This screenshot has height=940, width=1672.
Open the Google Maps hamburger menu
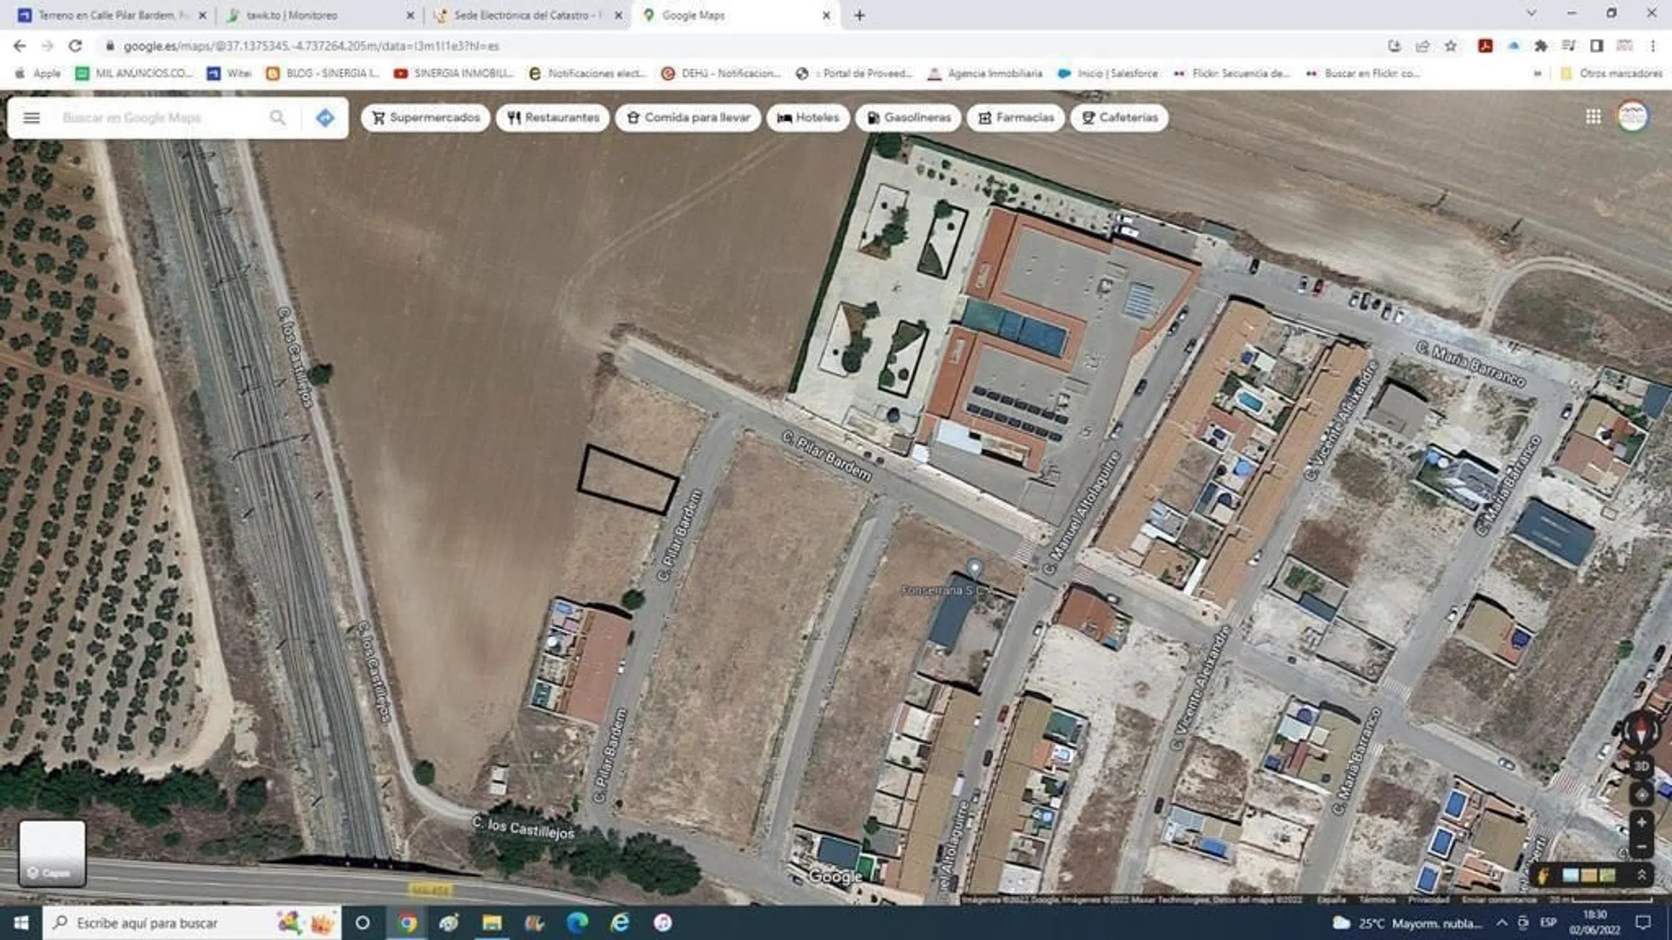(x=31, y=117)
